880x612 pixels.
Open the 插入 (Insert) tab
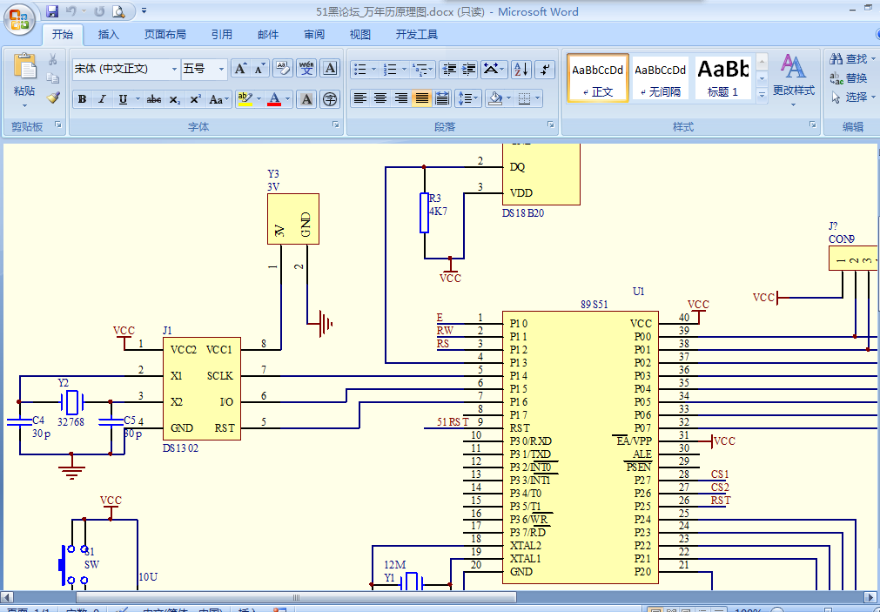click(x=108, y=34)
